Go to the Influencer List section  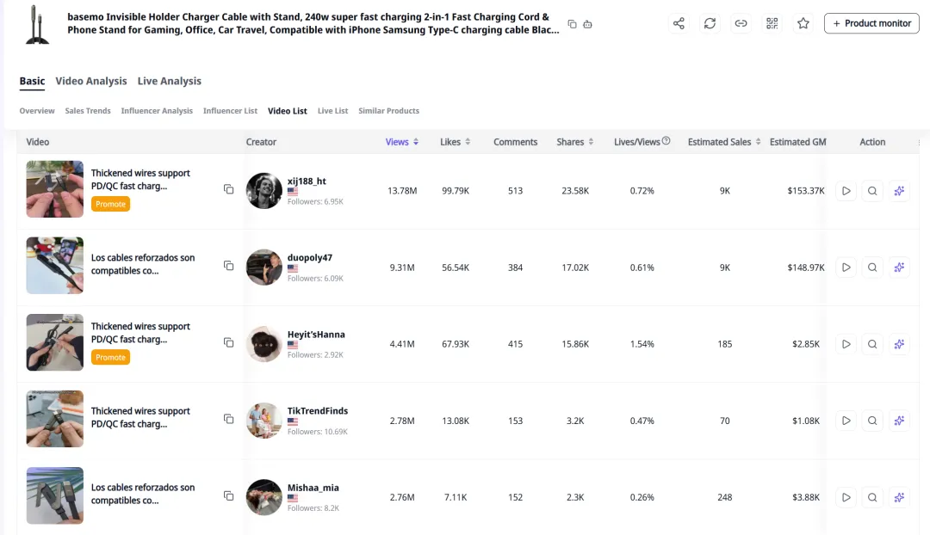(x=230, y=111)
